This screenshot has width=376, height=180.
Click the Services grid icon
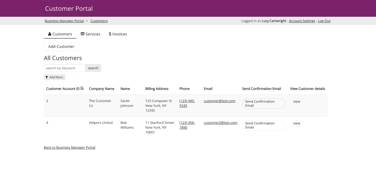point(83,34)
